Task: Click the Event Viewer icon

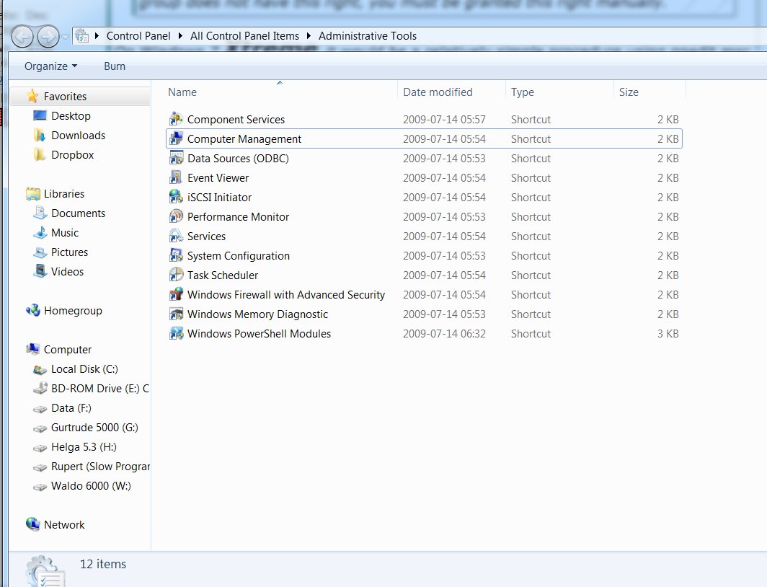Action: click(176, 178)
